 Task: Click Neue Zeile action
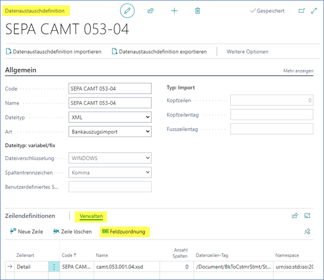[27, 232]
